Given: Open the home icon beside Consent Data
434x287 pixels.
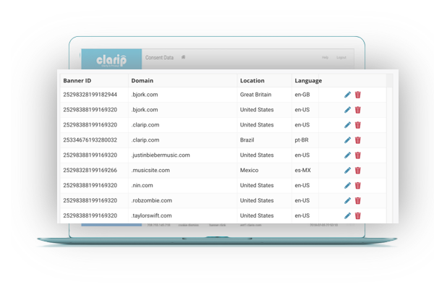Looking at the screenshot, I should 183,57.
